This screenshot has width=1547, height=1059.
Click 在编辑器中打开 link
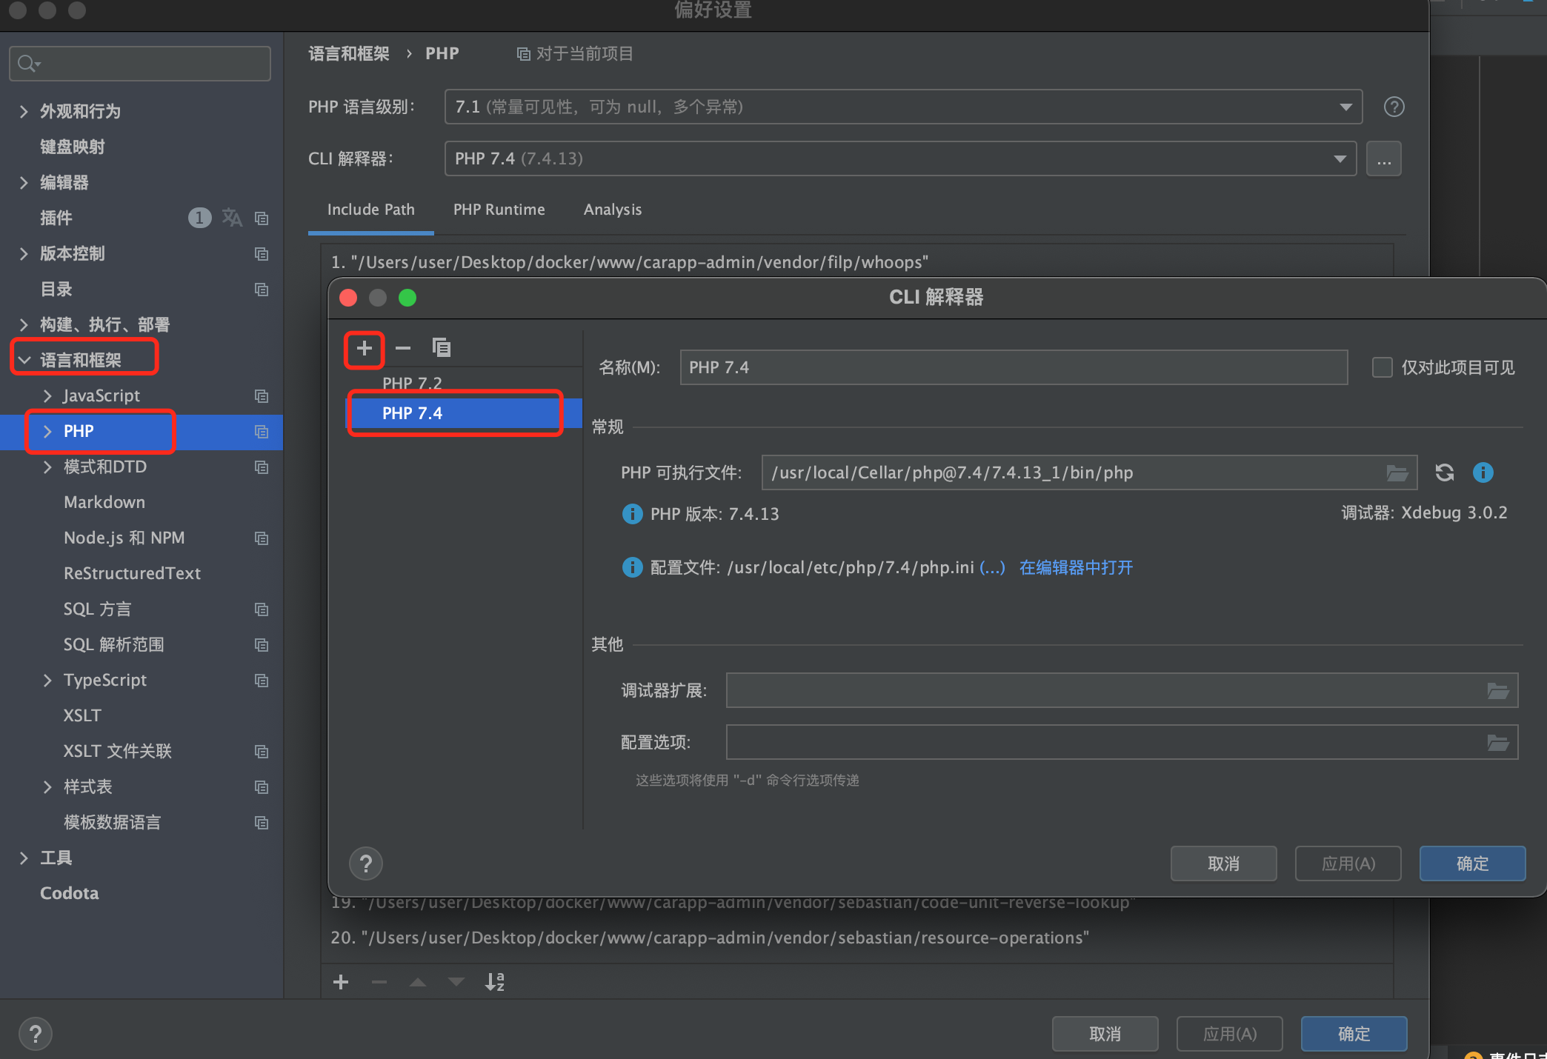[x=1076, y=567]
